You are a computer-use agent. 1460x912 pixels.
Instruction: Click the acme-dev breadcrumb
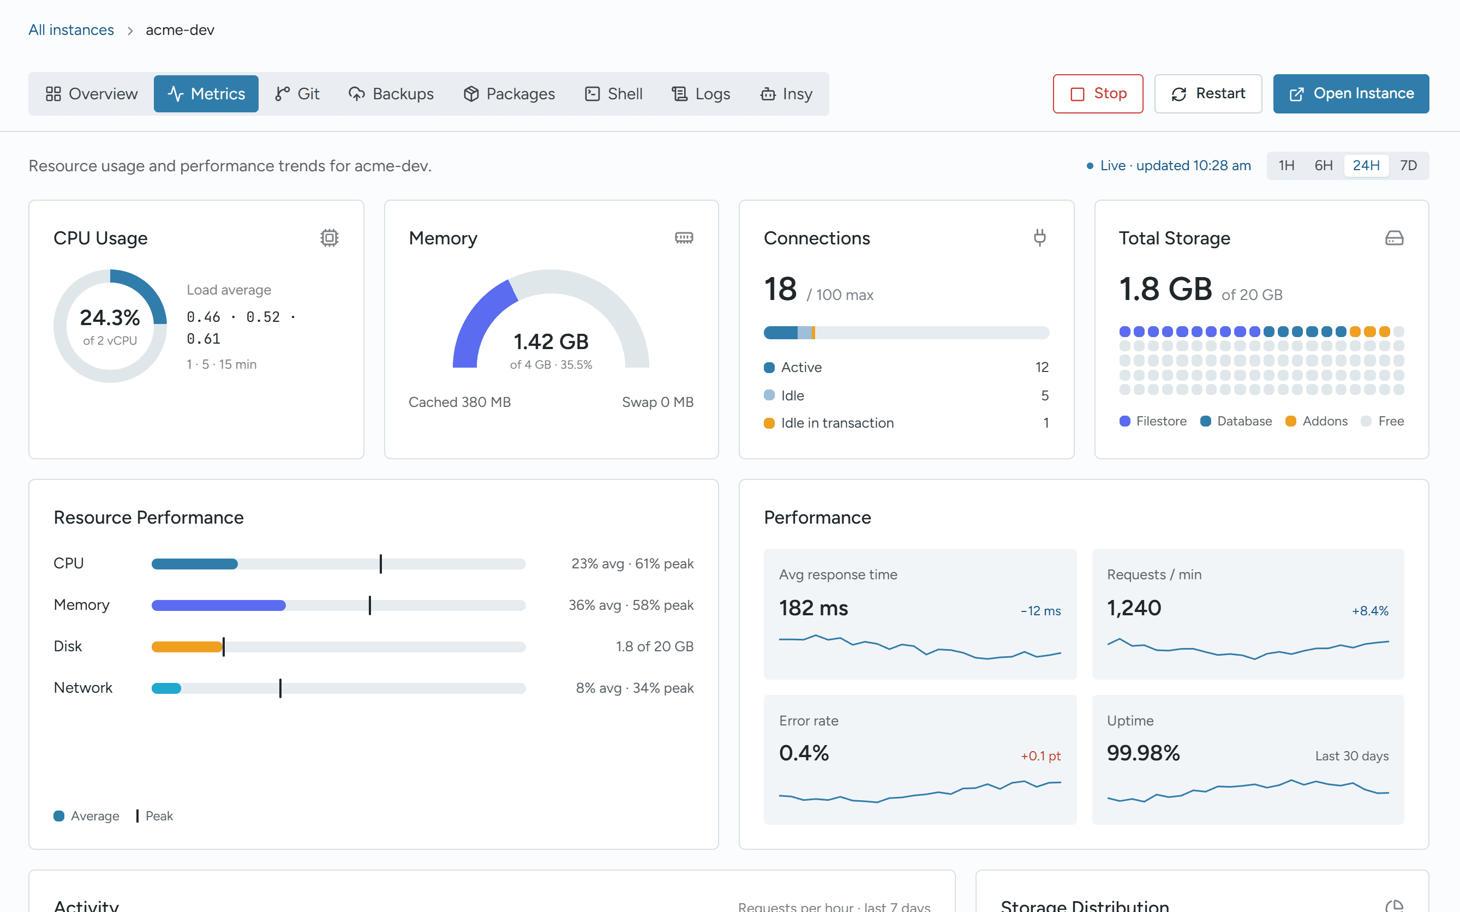click(x=180, y=29)
